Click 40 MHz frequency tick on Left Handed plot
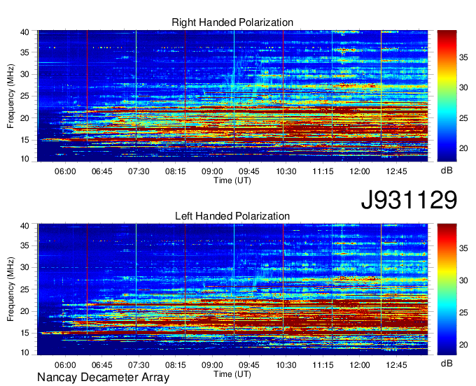 coord(25,226)
